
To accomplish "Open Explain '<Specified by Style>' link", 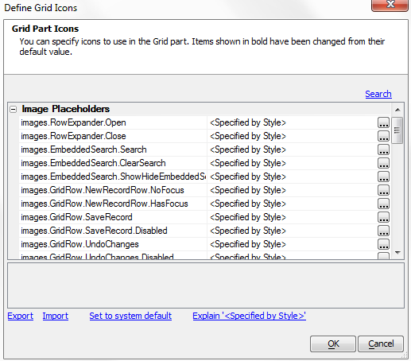I will point(249,316).
